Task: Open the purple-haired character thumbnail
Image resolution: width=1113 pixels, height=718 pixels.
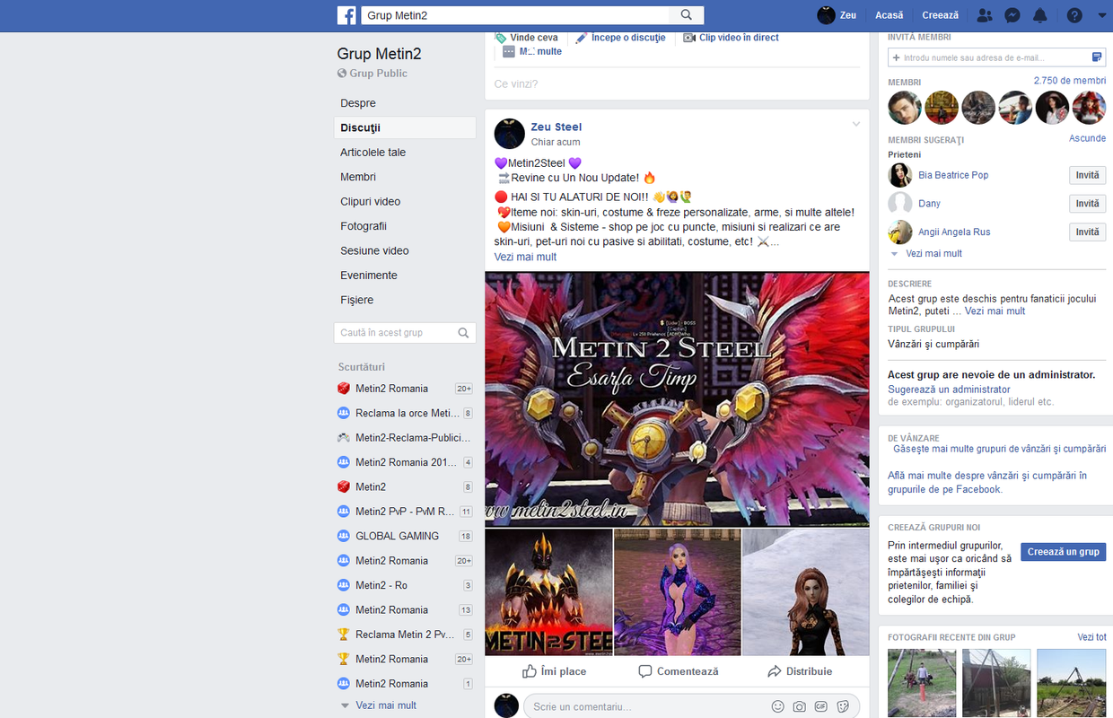Action: 678,592
